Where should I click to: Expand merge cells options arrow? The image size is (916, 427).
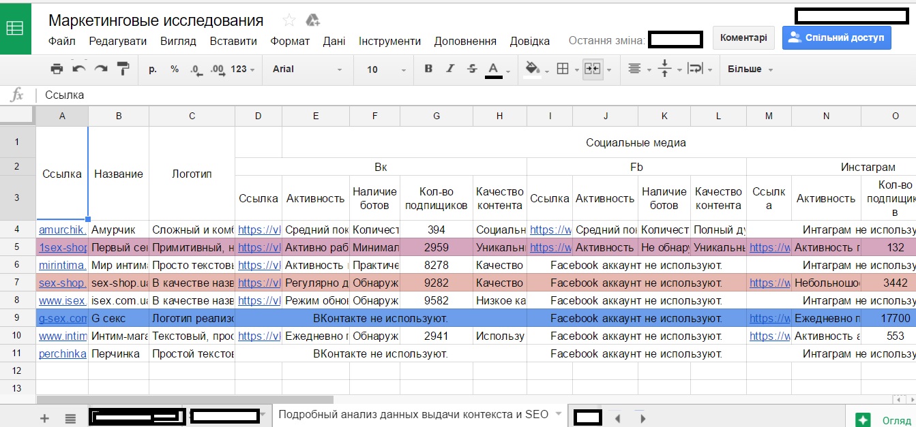(609, 69)
